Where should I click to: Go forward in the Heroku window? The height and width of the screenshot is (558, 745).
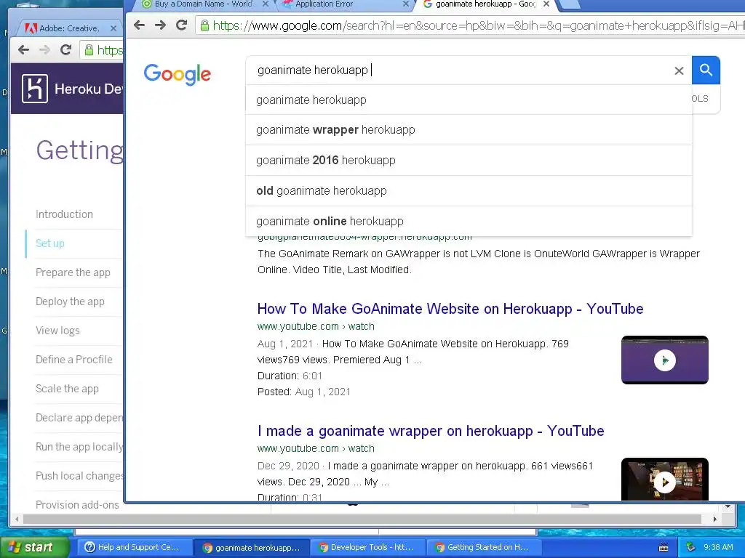point(44,50)
